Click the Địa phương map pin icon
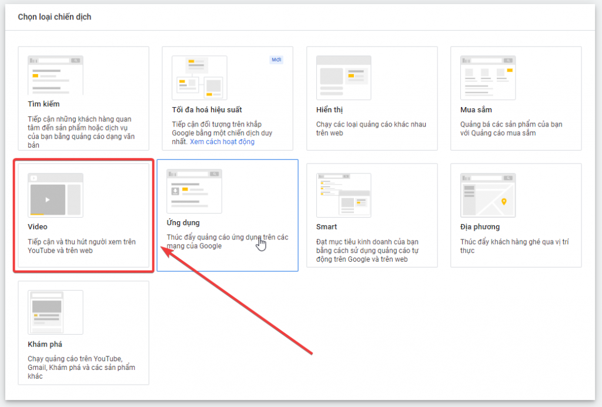Image resolution: width=602 pixels, height=407 pixels. [503, 202]
